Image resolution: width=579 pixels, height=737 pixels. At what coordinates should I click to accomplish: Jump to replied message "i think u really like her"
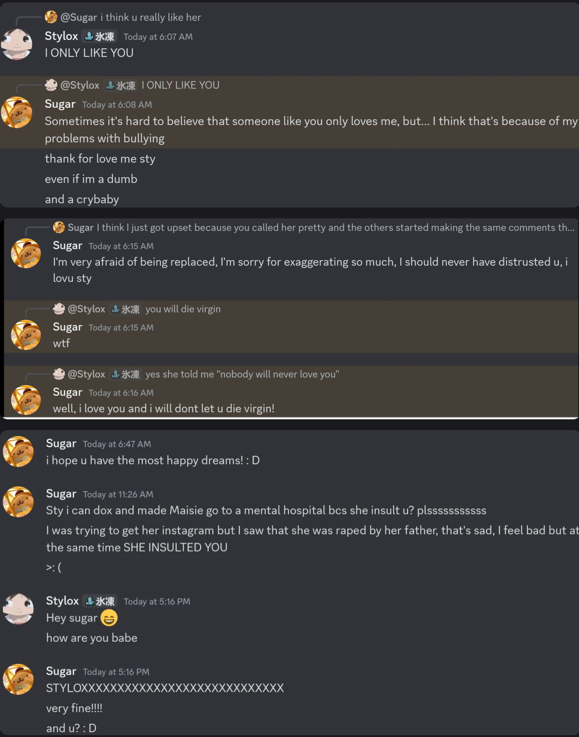pos(150,17)
